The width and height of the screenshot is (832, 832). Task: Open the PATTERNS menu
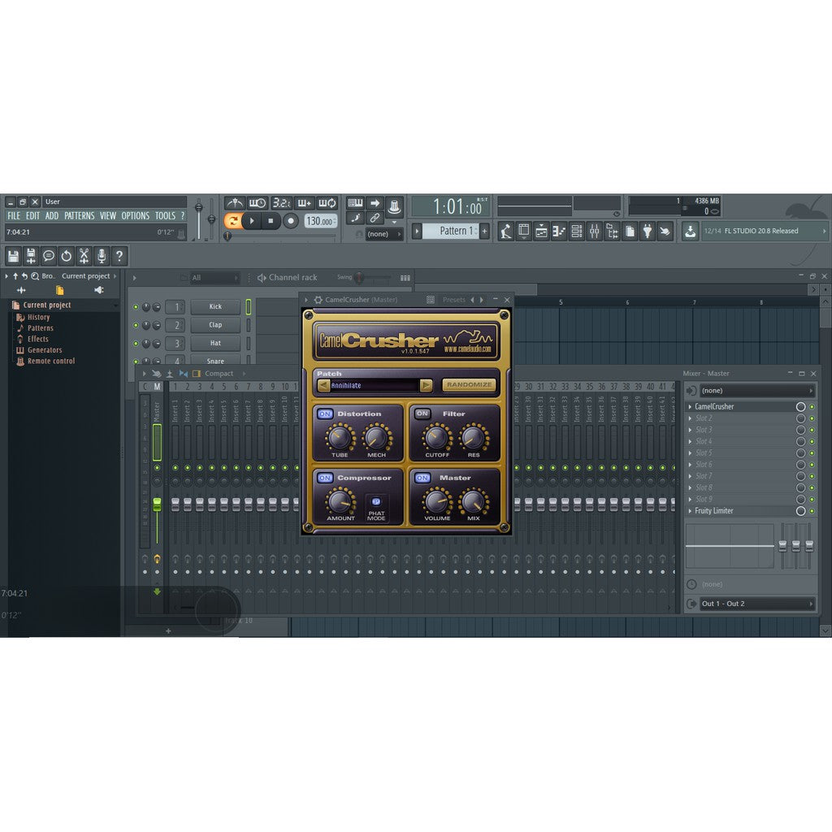point(80,215)
